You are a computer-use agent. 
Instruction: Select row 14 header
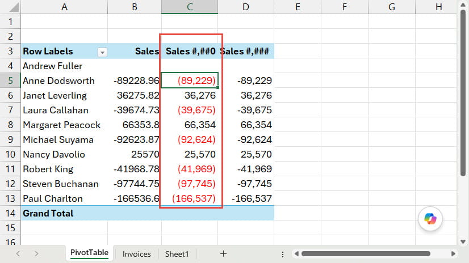click(x=10, y=214)
